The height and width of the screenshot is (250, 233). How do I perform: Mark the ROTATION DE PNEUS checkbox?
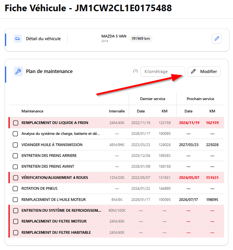15,189
